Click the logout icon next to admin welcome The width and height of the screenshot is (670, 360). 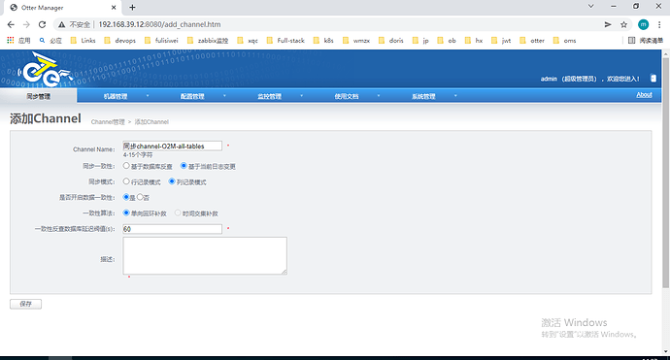click(653, 79)
